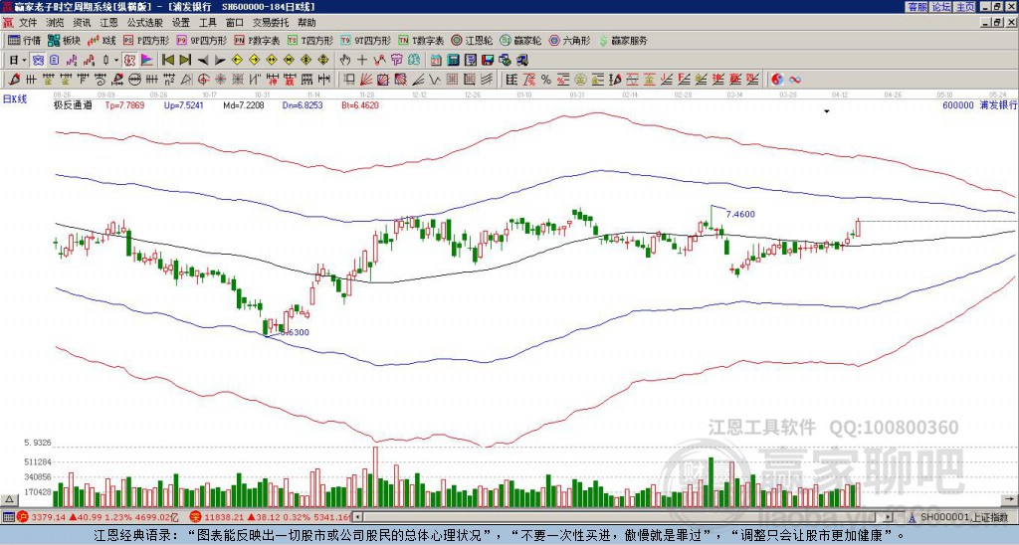Viewport: 1019px width, 545px height.
Task: Click the black left-pointing arrow icon
Action: pos(203,61)
